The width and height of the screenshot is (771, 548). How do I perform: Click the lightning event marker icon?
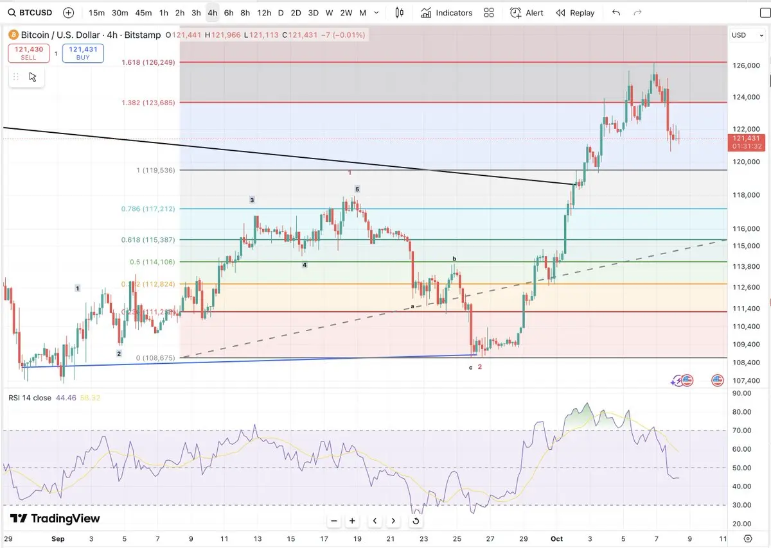click(x=677, y=381)
